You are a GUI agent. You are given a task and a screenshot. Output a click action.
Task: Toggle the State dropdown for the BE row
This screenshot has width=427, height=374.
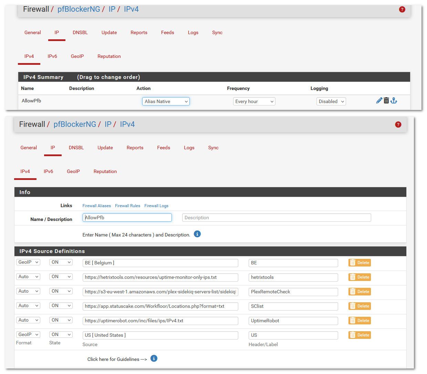tap(61, 262)
